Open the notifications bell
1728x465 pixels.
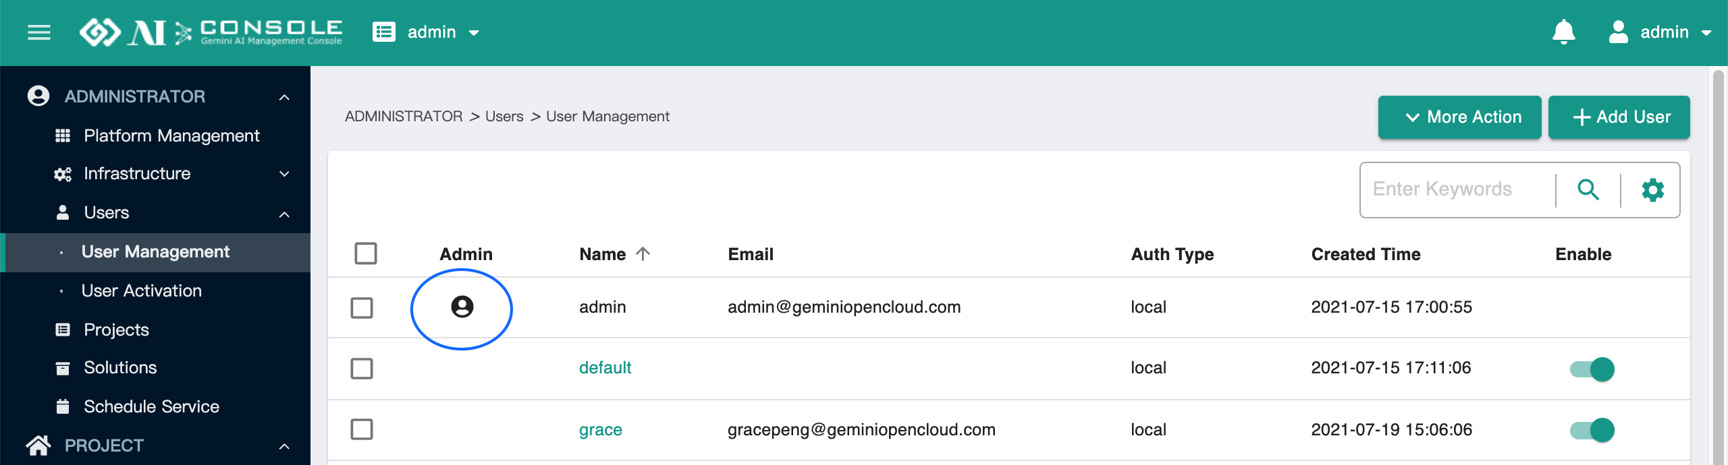1563,32
